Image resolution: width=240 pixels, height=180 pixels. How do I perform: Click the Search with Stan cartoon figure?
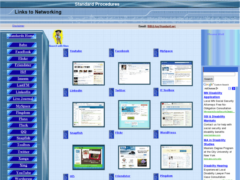click(58, 37)
